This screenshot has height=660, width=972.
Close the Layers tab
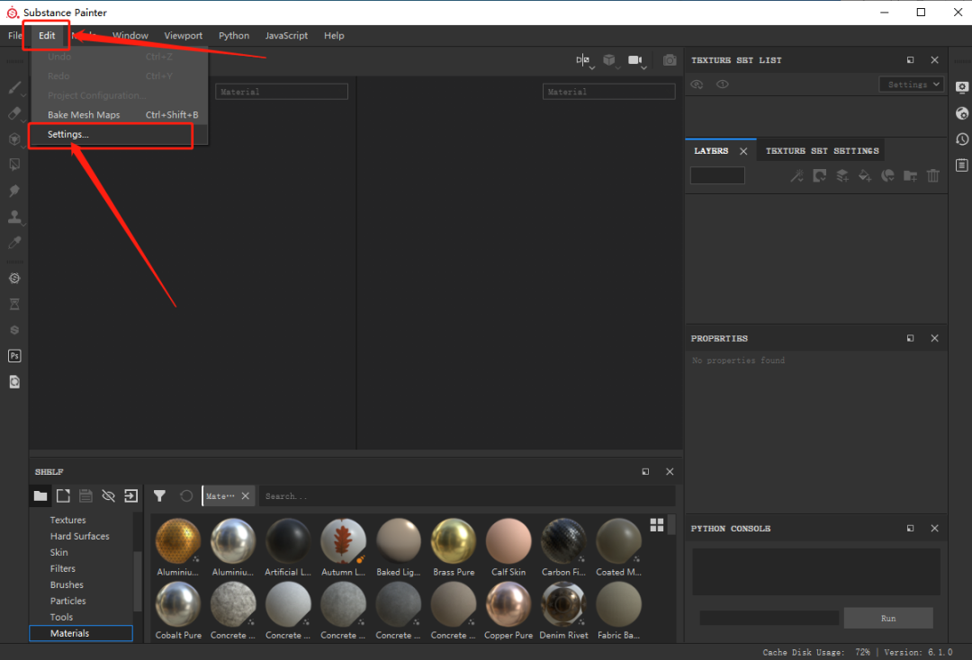point(743,151)
